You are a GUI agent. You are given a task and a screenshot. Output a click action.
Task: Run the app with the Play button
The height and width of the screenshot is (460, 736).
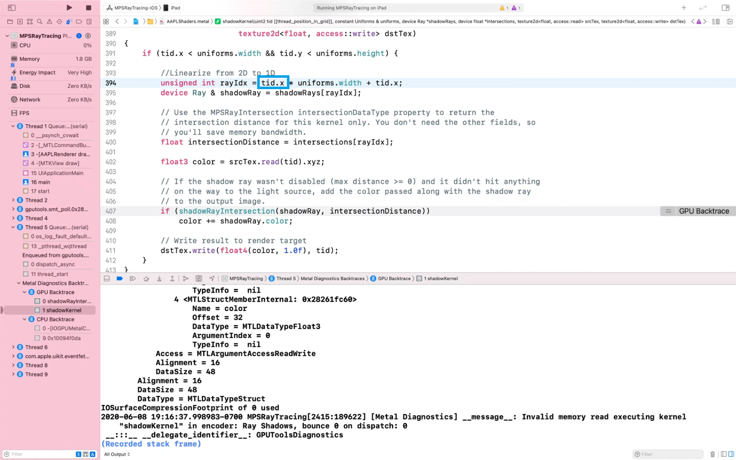(69, 7)
